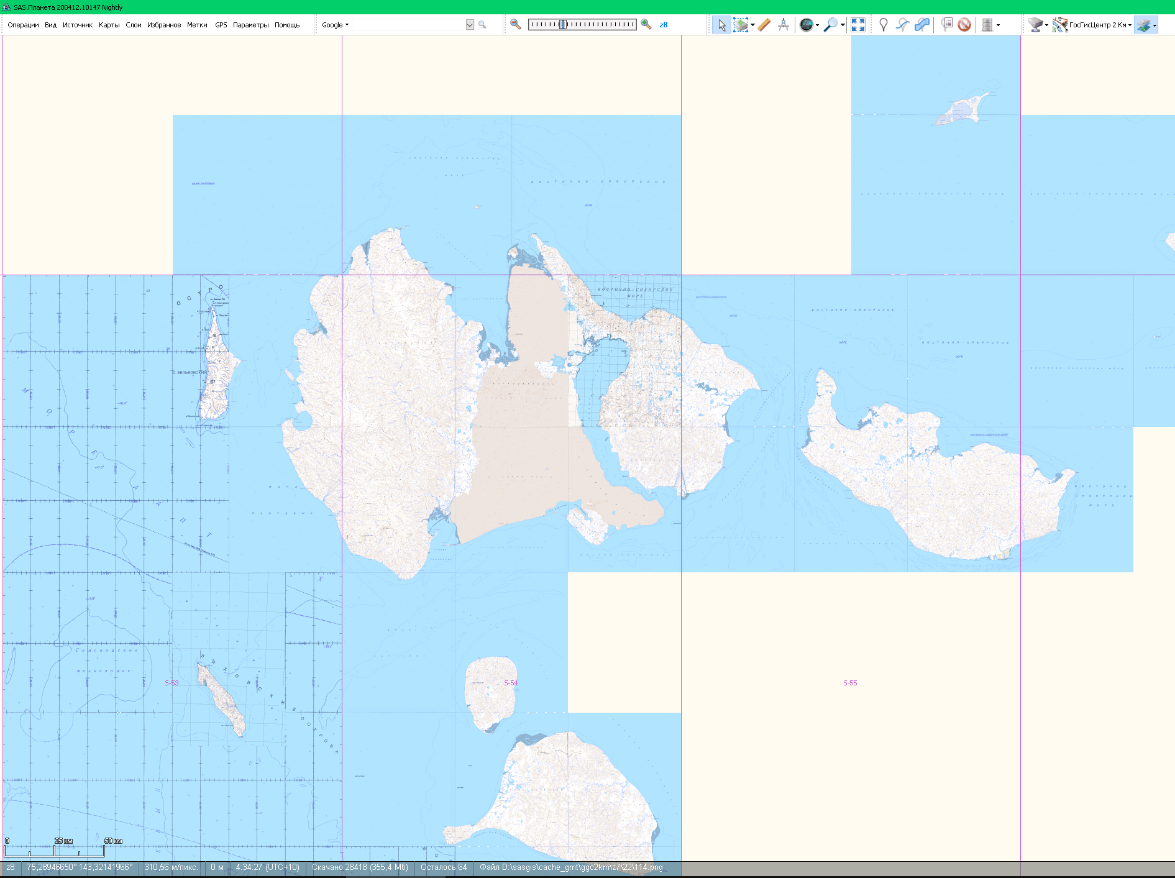Add a new placemark with pin tool
The height and width of the screenshot is (878, 1175).
point(883,25)
